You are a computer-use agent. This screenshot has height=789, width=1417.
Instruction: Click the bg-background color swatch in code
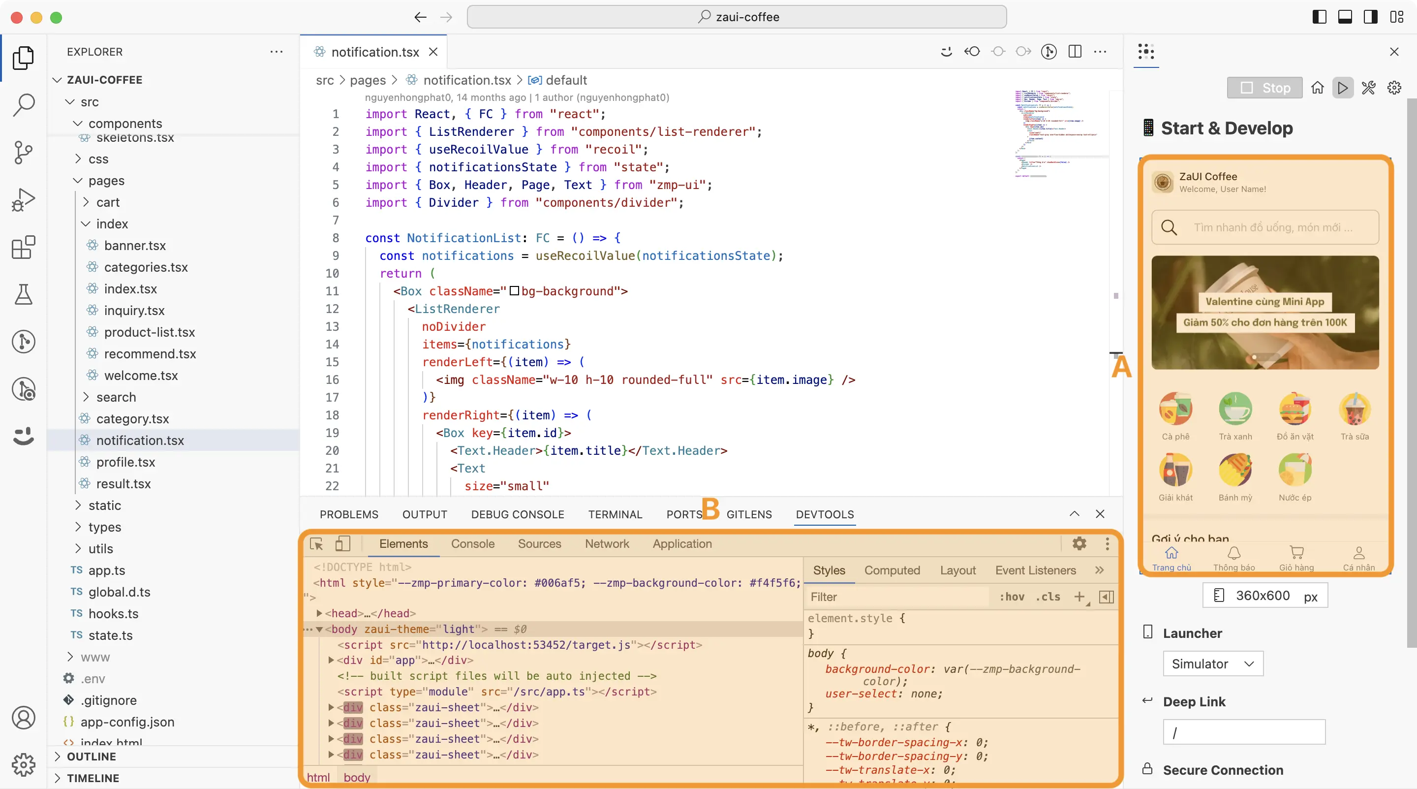pos(514,291)
